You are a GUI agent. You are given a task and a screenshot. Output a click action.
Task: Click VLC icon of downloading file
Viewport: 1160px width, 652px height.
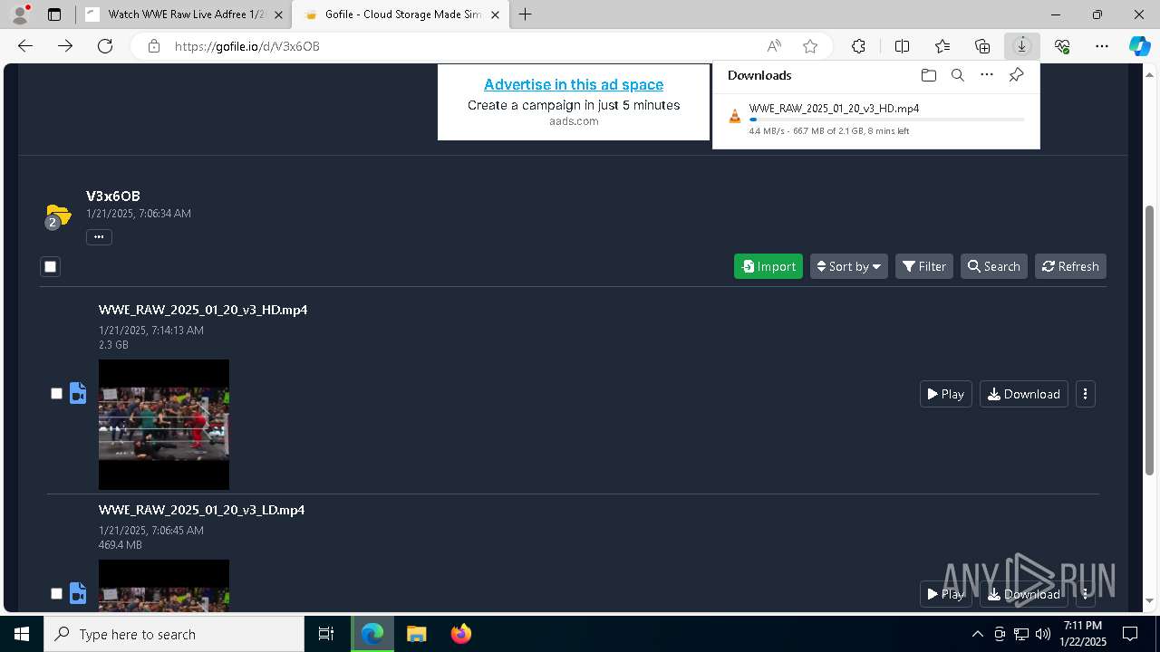(x=735, y=116)
